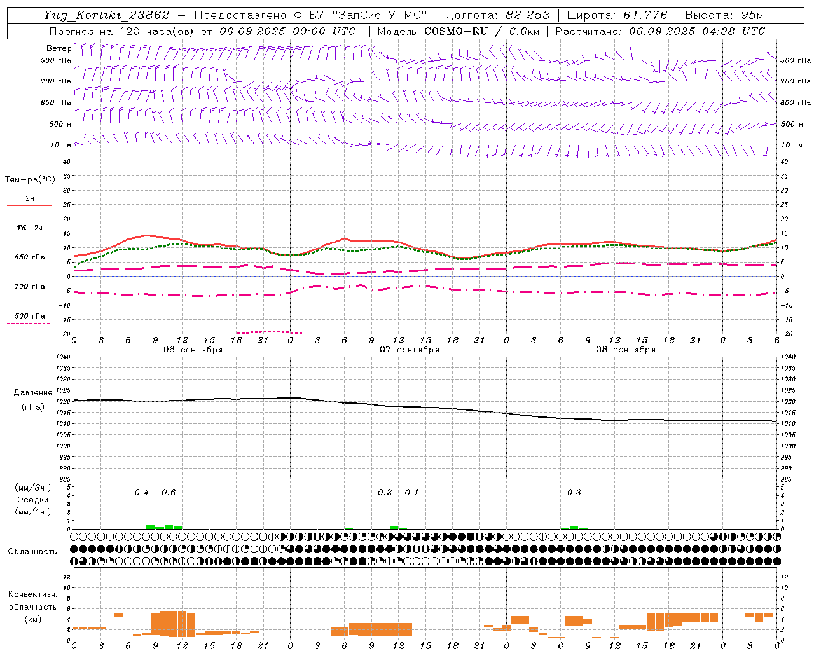Click the Конвективн. convective cloud panel label
The image size is (814, 651).
click(x=32, y=594)
